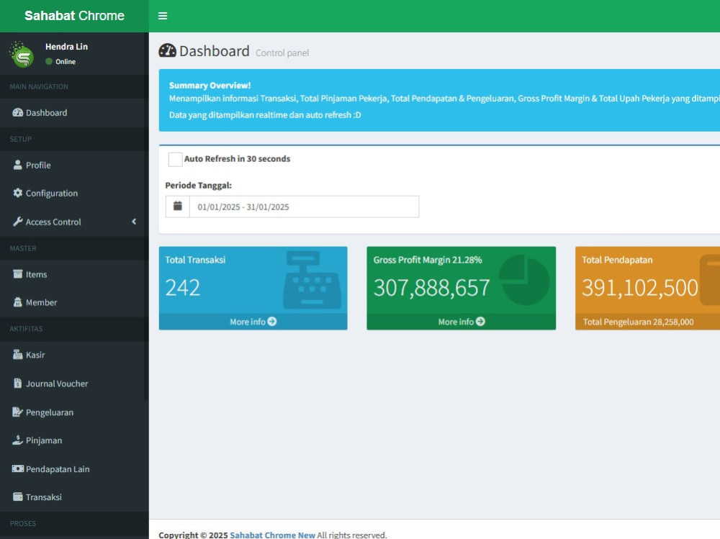Click the 307,888,657 gross profit value
This screenshot has width=720, height=539.
431,287
